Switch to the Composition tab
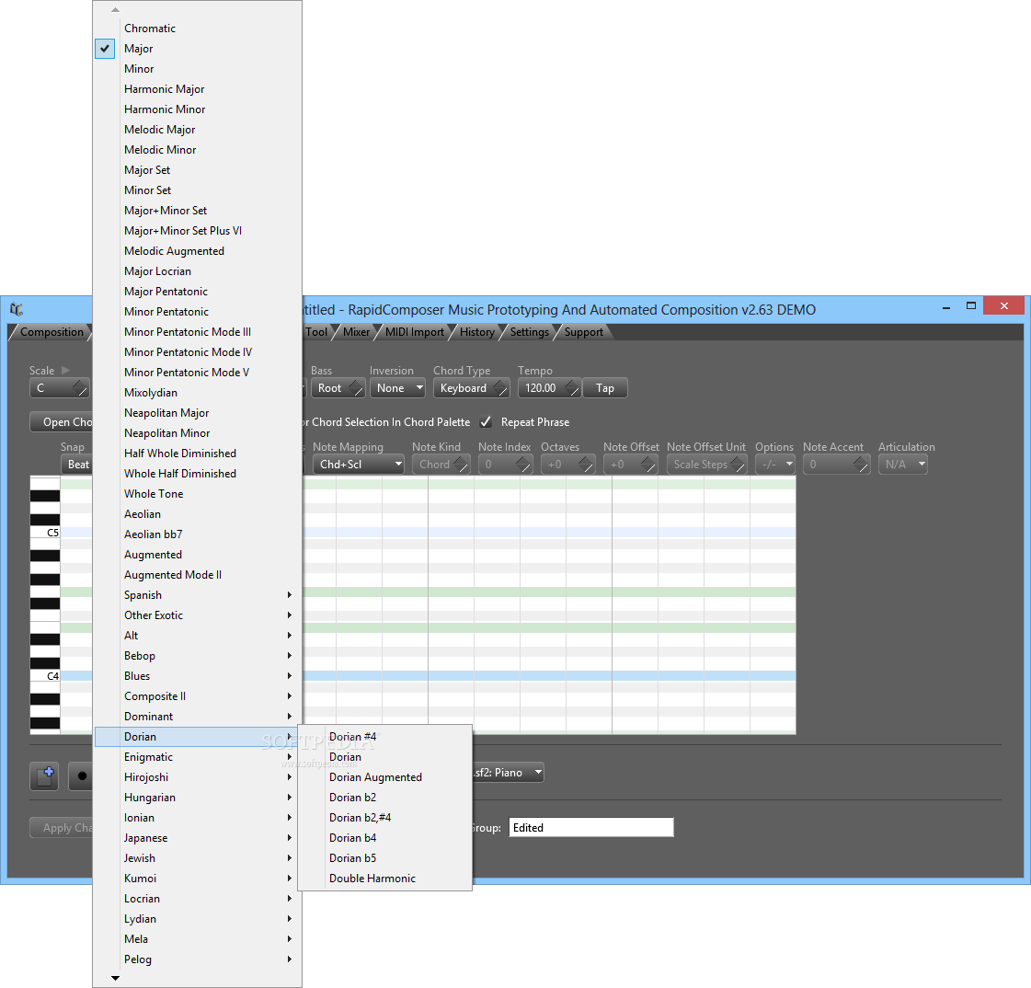 (52, 332)
